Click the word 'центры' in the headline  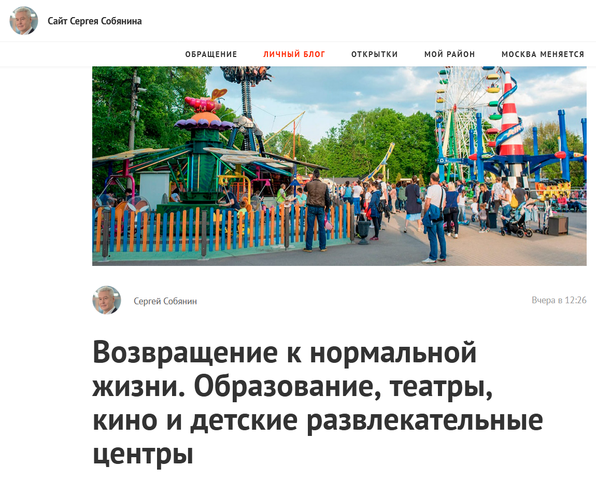tap(143, 454)
